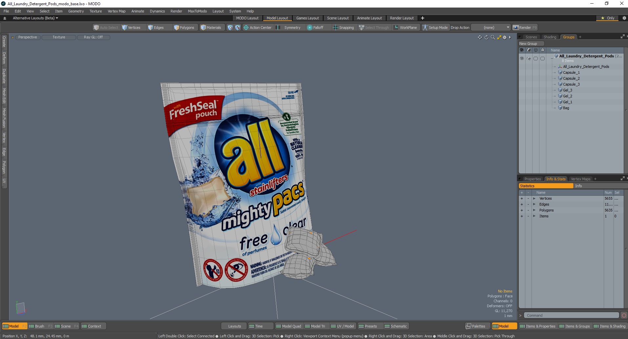
Task: Expand the Edges statistics row
Action: click(x=534, y=204)
